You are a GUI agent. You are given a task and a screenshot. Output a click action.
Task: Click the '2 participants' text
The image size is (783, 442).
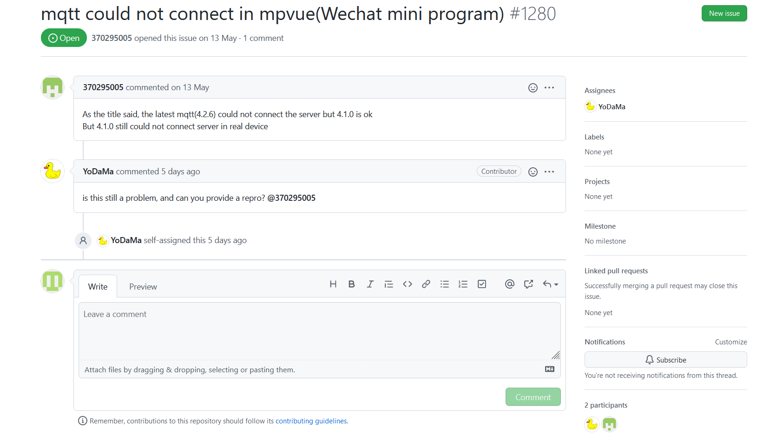(x=606, y=405)
